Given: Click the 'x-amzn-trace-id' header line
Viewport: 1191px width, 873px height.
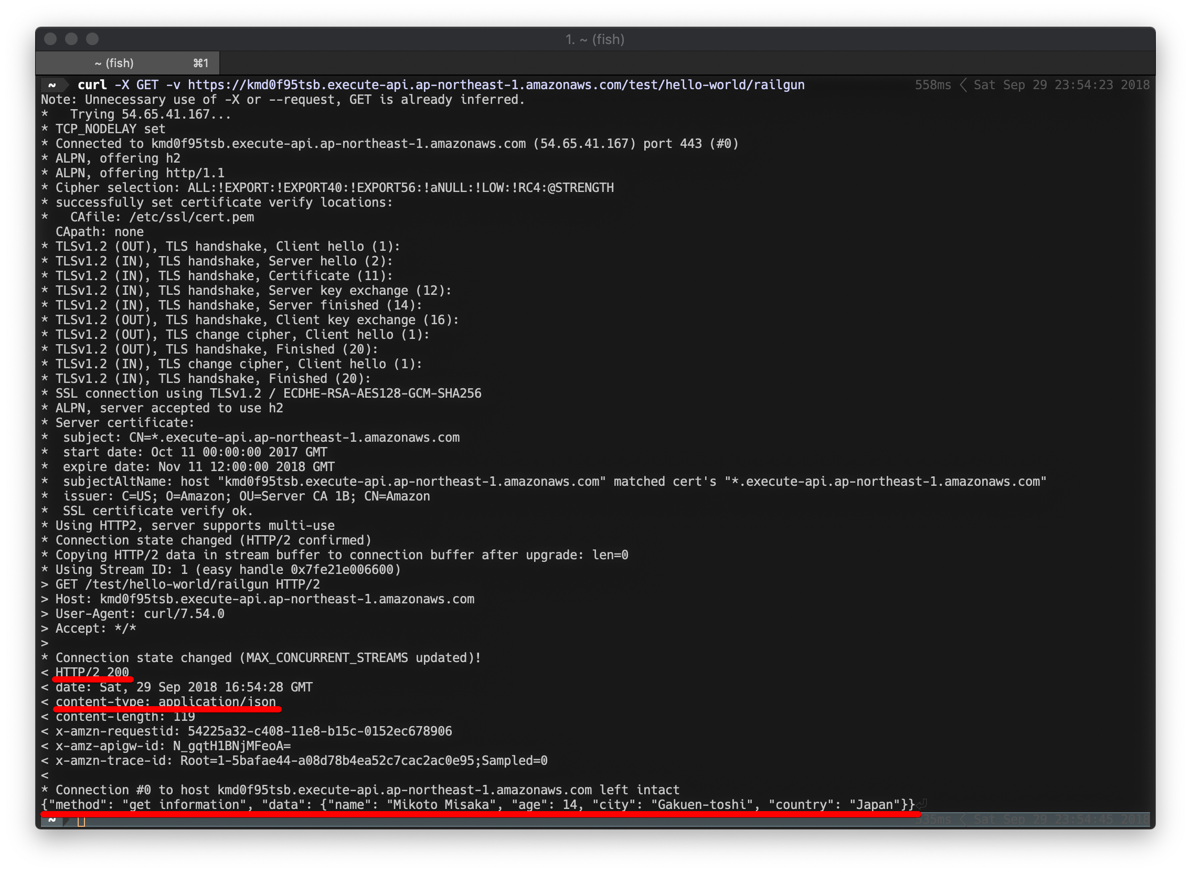Looking at the screenshot, I should [x=294, y=761].
